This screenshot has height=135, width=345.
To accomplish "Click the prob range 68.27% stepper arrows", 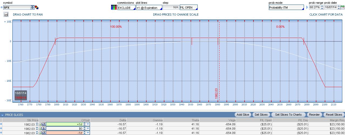I will tap(322, 8).
